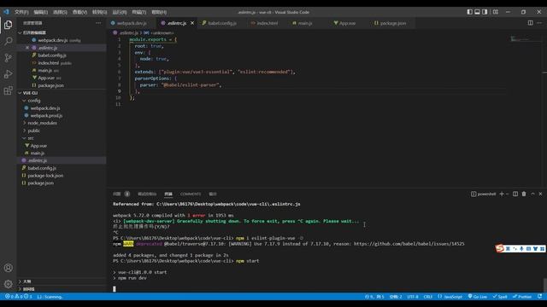Toggle panel layout icon in title bar
The width and height of the screenshot is (547, 307).
click(x=477, y=12)
